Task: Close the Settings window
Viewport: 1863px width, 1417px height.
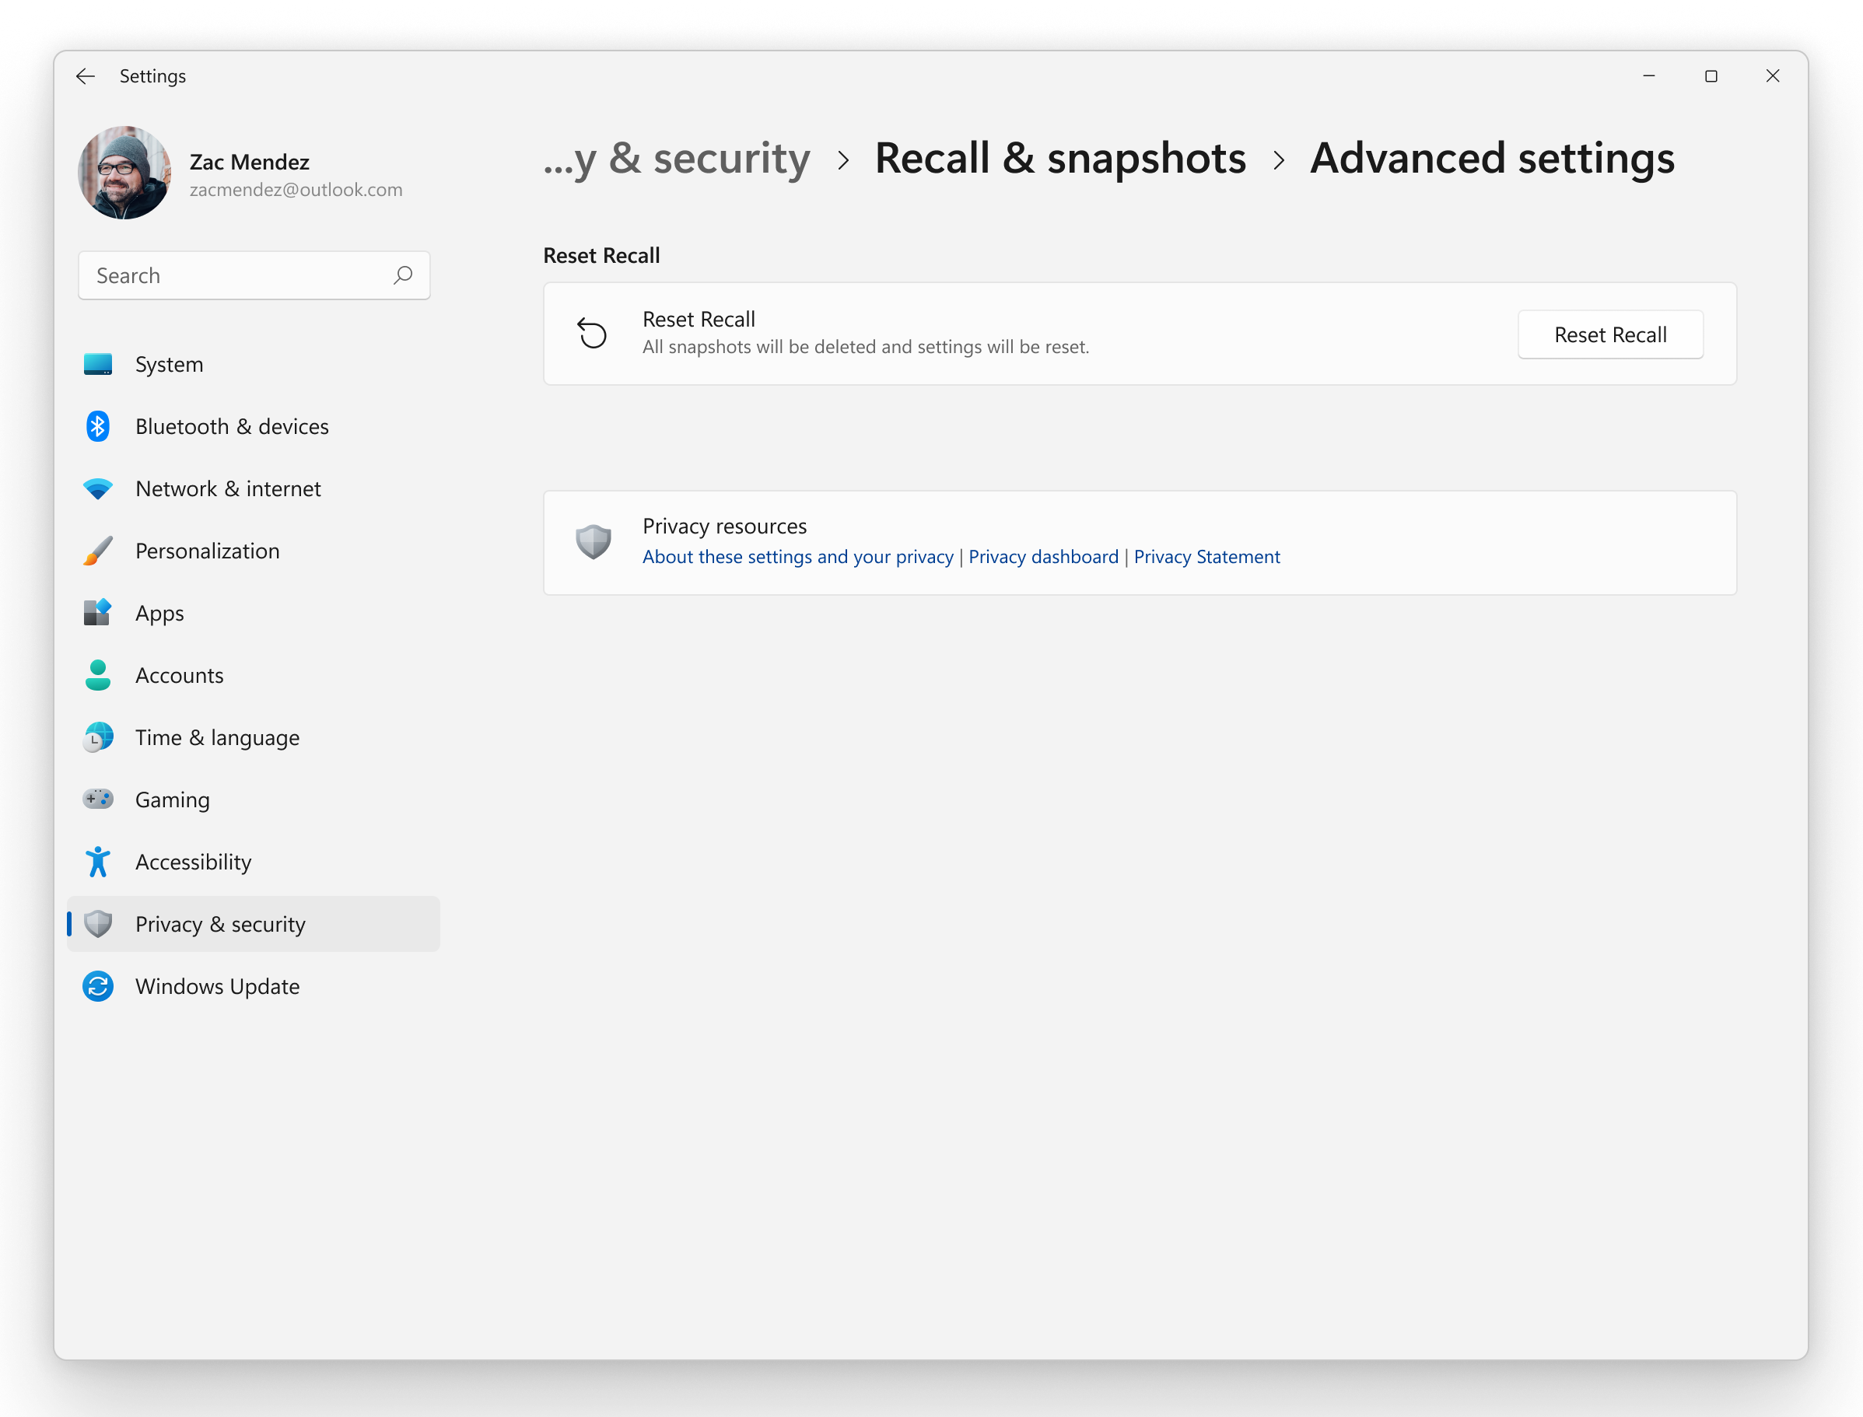Action: pyautogui.click(x=1773, y=76)
